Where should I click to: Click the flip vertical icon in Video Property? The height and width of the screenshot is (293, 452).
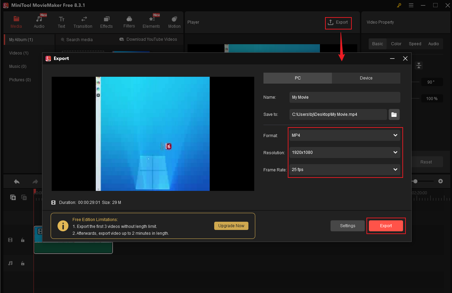[419, 65]
